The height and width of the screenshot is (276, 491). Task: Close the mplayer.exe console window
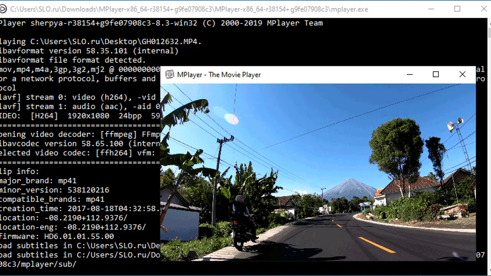click(484, 9)
